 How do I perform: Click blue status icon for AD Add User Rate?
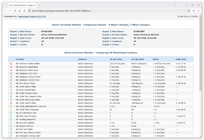pos(11,129)
